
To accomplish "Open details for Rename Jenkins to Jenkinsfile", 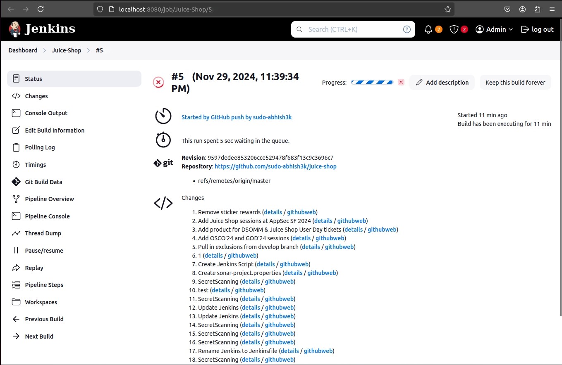I will coord(289,351).
